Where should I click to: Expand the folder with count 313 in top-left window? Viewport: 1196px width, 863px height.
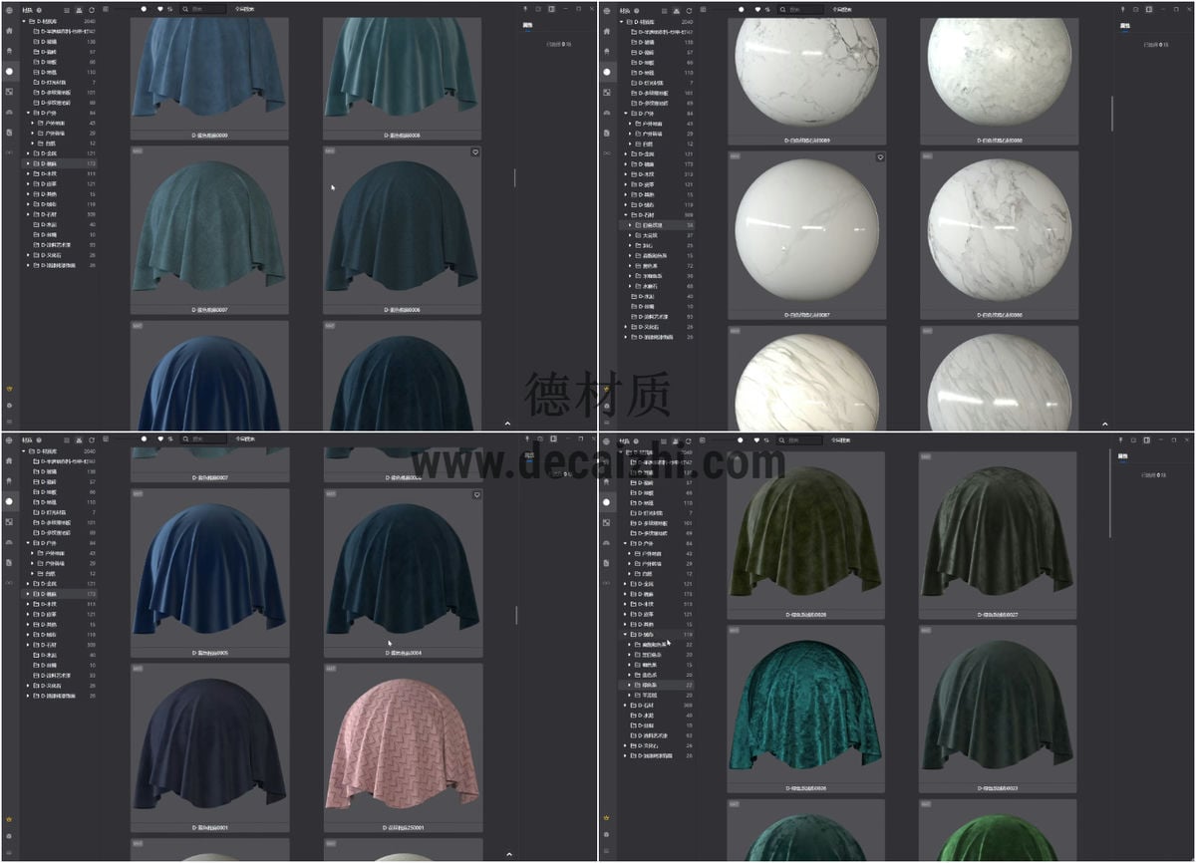coord(29,174)
